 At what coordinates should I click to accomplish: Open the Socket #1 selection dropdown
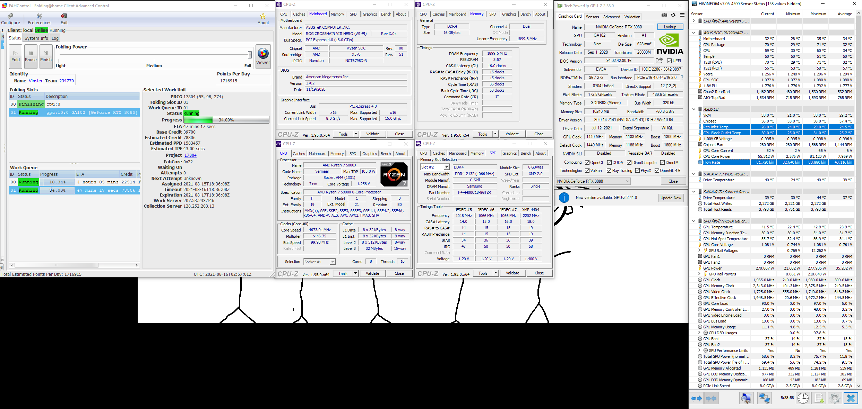[x=319, y=262]
